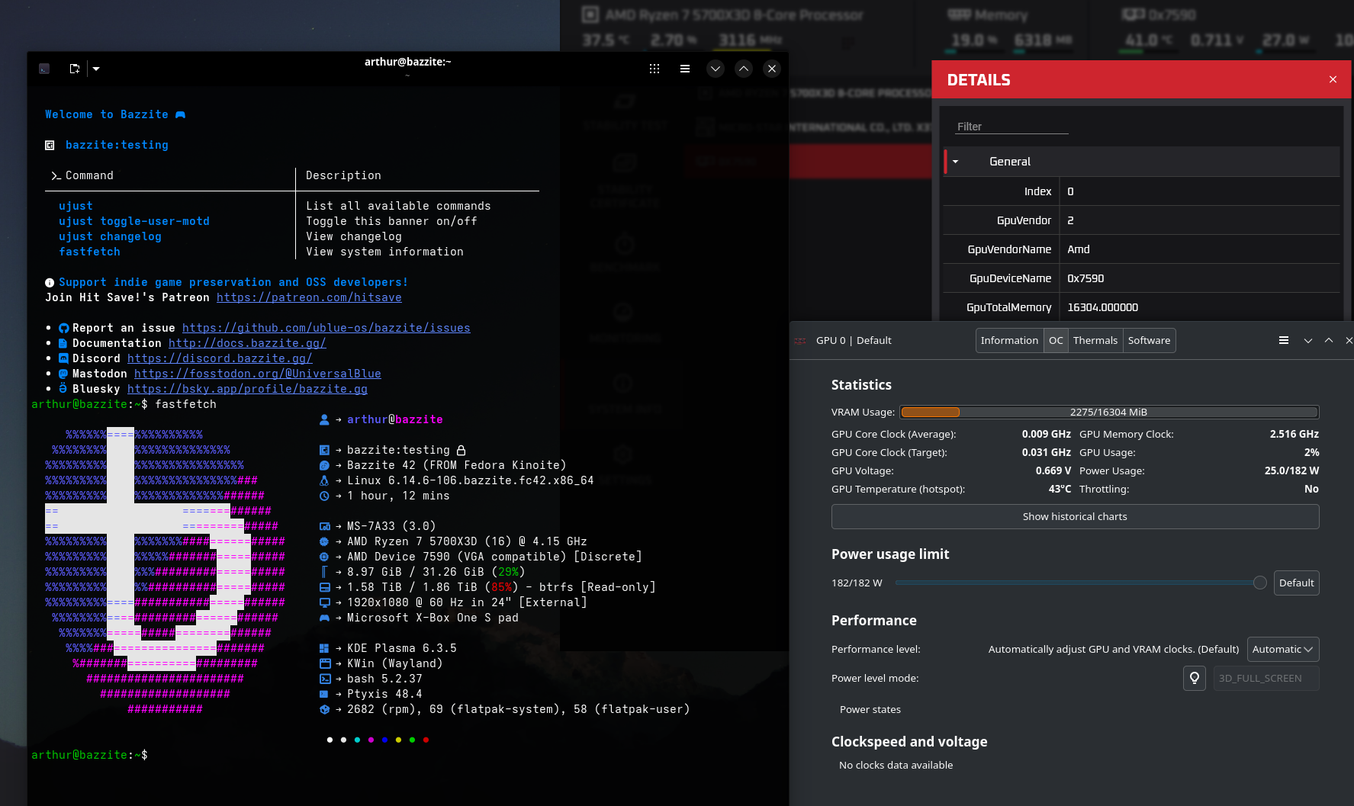Image resolution: width=1354 pixels, height=806 pixels.
Task: Open a new tab in the terminal
Action: 74,69
